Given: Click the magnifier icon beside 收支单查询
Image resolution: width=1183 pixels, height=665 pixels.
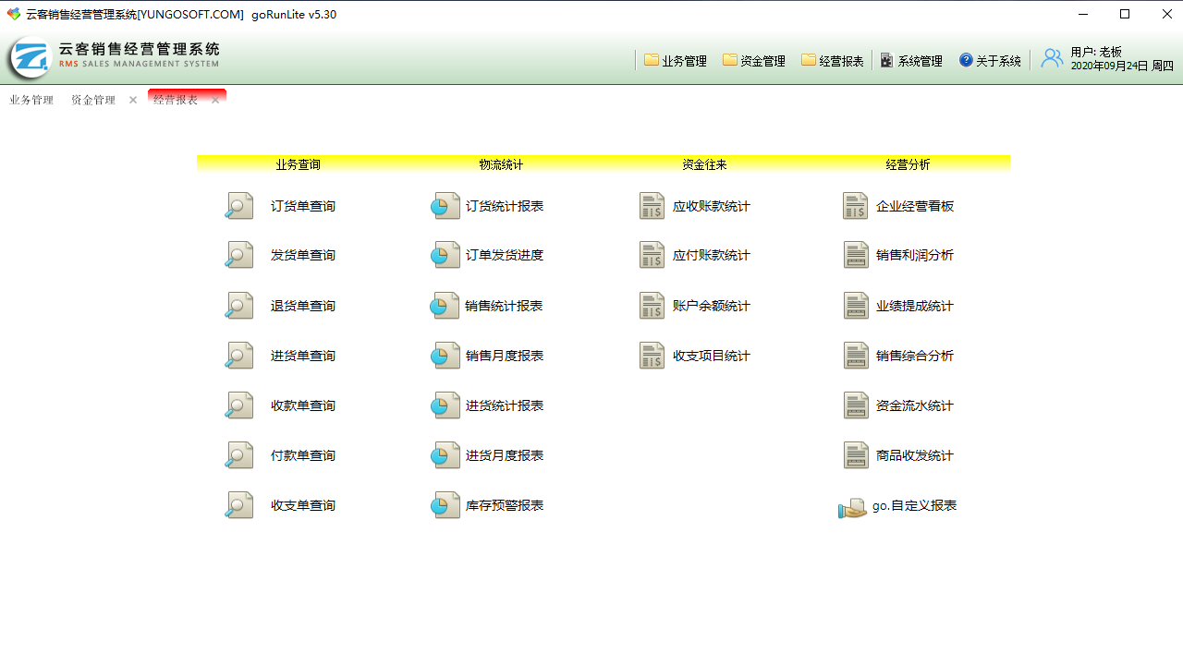Looking at the screenshot, I should (239, 505).
